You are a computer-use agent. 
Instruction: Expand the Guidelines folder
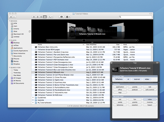coord(33,98)
